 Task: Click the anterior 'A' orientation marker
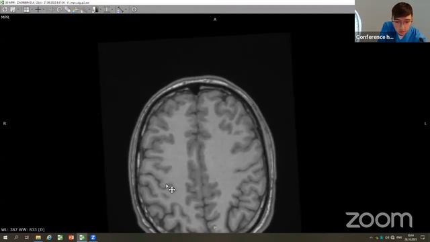215,19
